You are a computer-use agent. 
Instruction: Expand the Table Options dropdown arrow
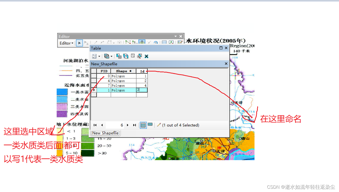pyautogui.click(x=99, y=56)
